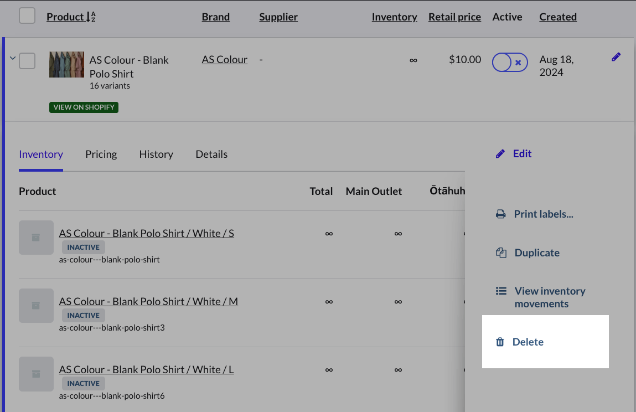Open the Blank Polo Shirt / White / L link
636x412 pixels.
pyautogui.click(x=146, y=369)
